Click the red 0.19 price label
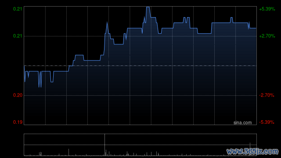This screenshot has width=281, height=158. pos(18,122)
